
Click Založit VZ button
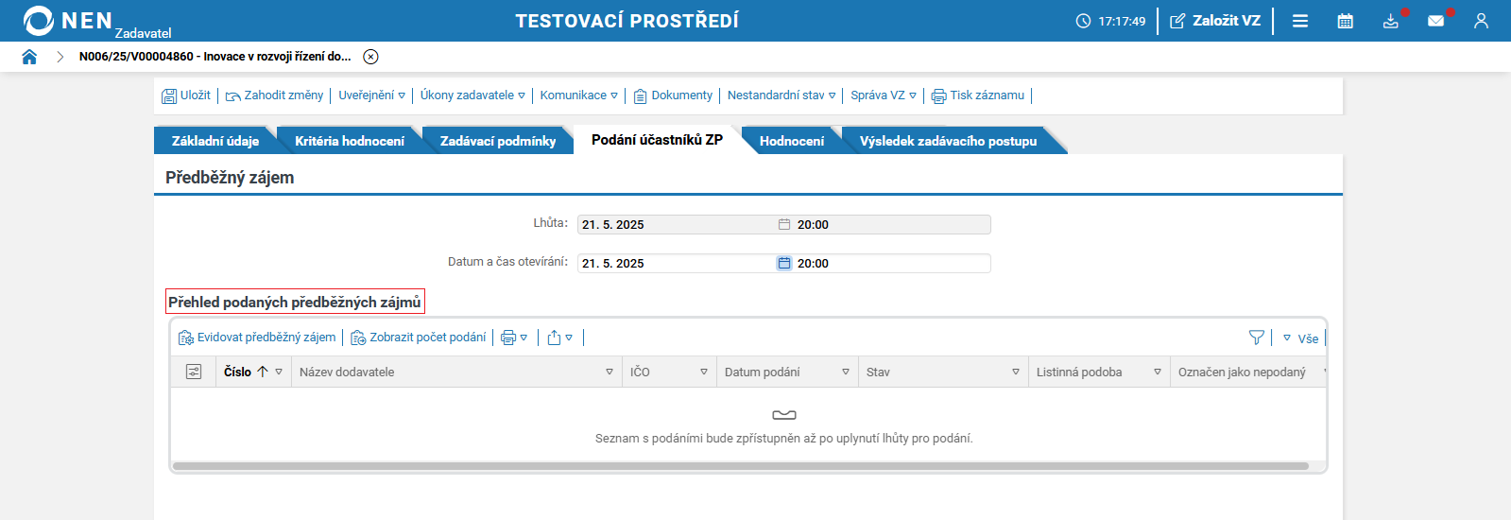(1215, 21)
